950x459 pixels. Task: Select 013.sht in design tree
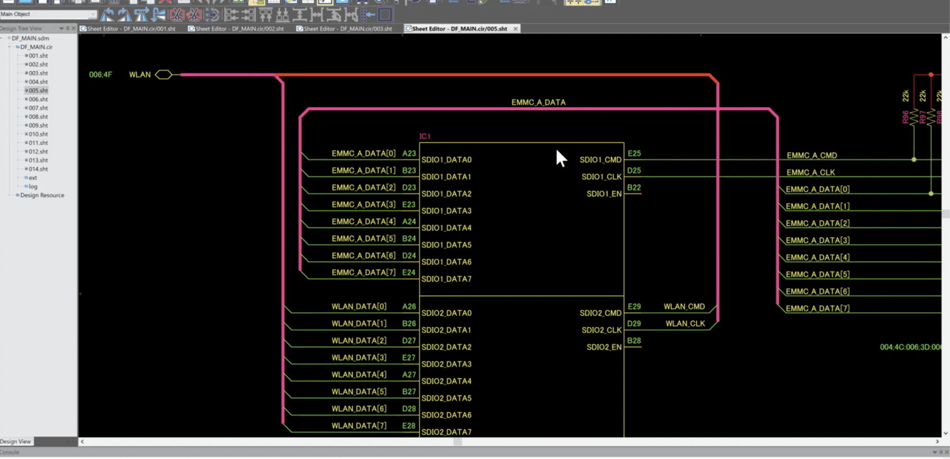pyautogui.click(x=38, y=160)
